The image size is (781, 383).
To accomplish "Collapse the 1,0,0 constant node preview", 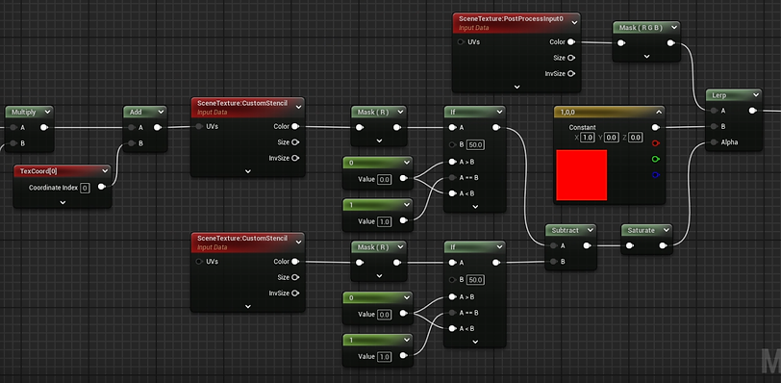I will click(659, 112).
